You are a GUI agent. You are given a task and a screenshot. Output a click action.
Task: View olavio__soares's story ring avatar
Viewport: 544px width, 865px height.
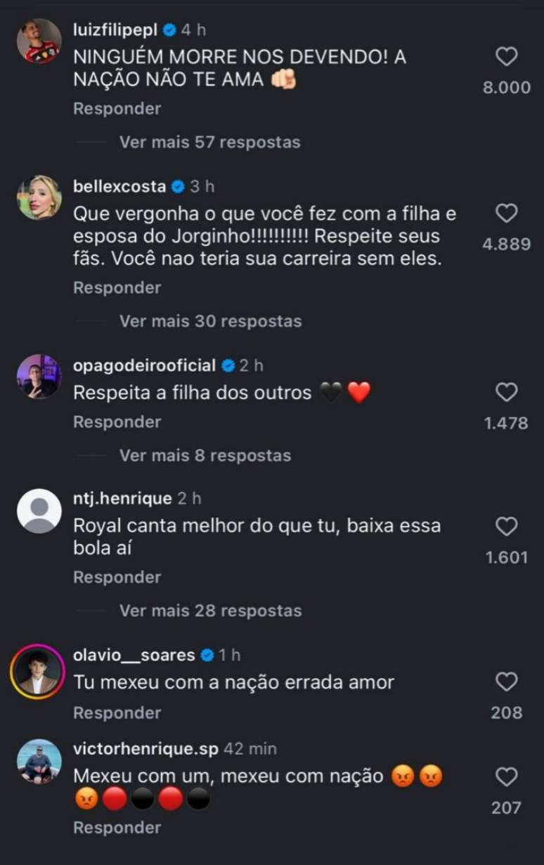point(37,670)
